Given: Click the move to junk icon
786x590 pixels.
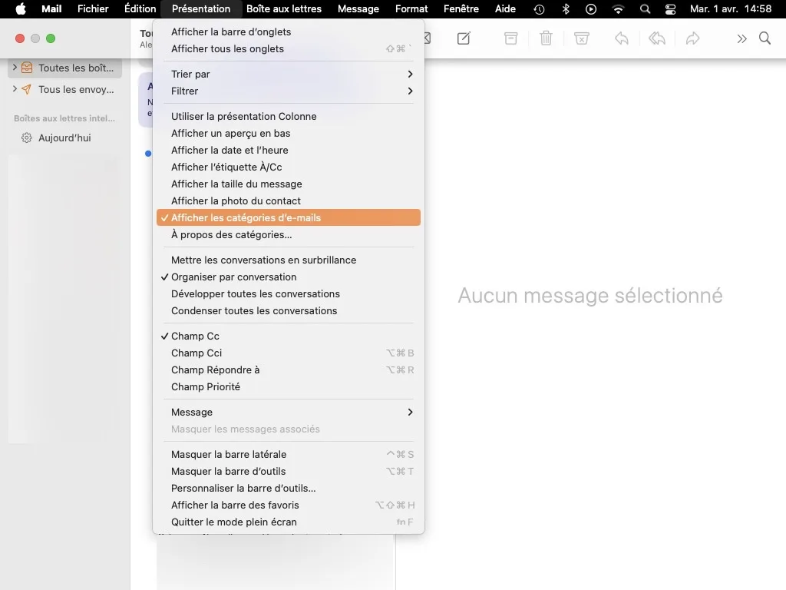Looking at the screenshot, I should pyautogui.click(x=582, y=38).
